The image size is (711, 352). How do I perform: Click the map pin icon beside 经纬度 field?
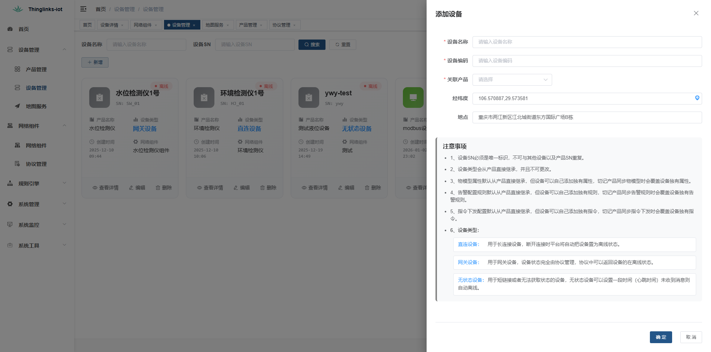(697, 98)
